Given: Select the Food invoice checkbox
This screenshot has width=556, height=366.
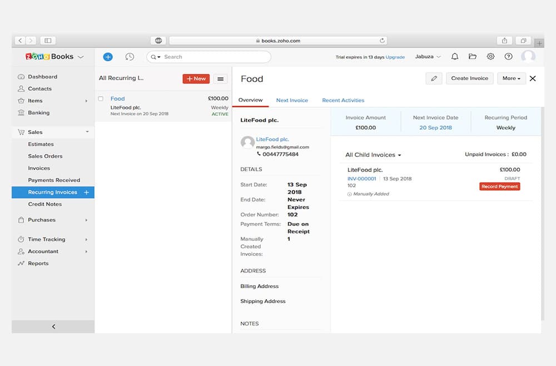Looking at the screenshot, I should coord(101,98).
